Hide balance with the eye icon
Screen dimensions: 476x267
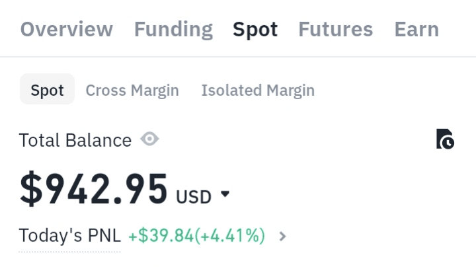150,139
